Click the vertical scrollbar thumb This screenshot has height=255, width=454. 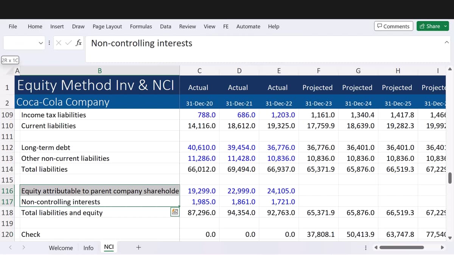click(x=449, y=178)
